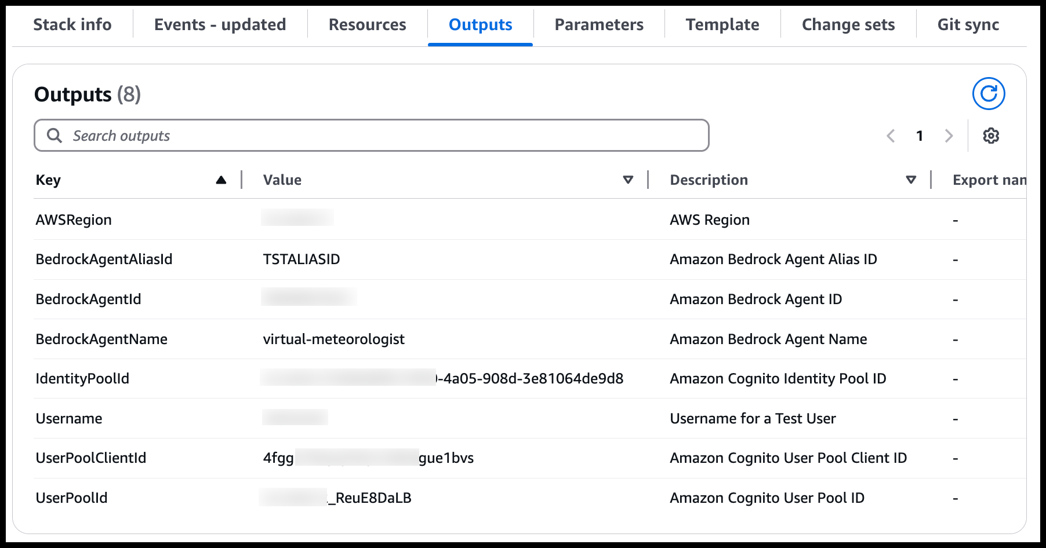
Task: View the Template tab
Action: 722,25
